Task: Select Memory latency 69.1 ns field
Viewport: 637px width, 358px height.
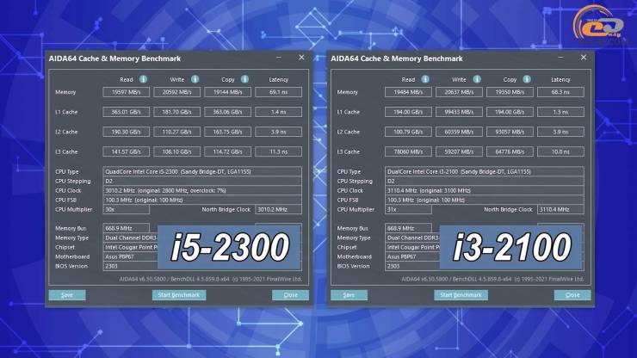Action: click(x=278, y=92)
